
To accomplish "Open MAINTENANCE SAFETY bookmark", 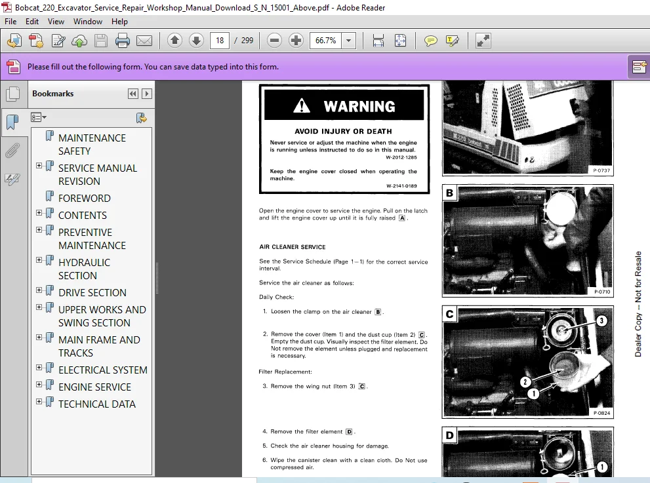I will tap(92, 145).
